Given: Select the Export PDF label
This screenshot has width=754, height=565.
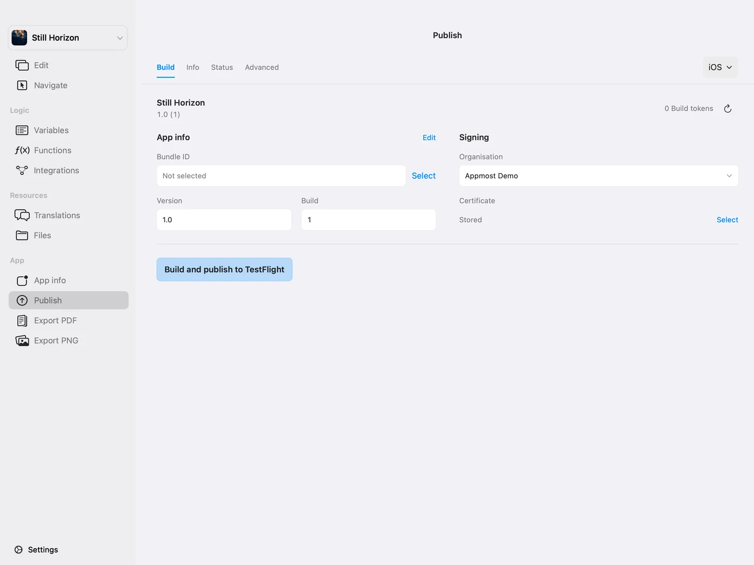Looking at the screenshot, I should [56, 321].
